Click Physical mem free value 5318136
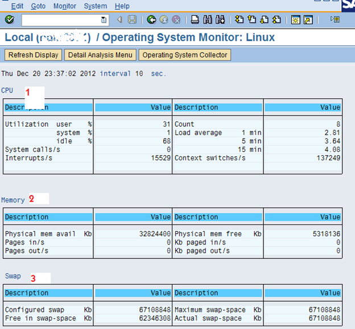 tap(327, 234)
